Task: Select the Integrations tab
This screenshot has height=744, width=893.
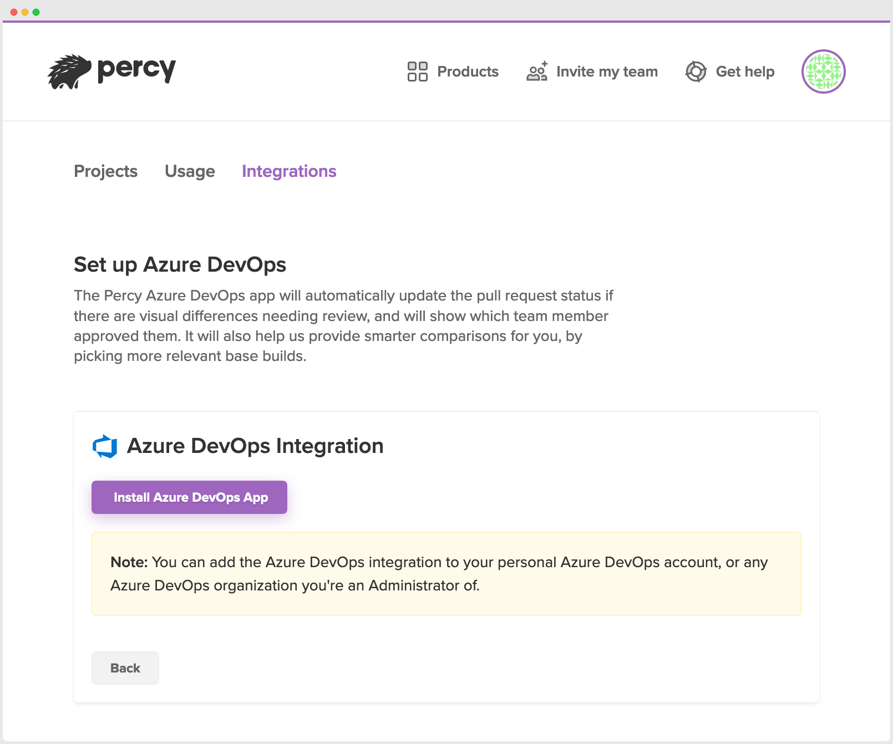Action: [x=289, y=171]
